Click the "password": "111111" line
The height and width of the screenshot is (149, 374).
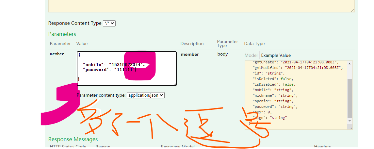109,70
